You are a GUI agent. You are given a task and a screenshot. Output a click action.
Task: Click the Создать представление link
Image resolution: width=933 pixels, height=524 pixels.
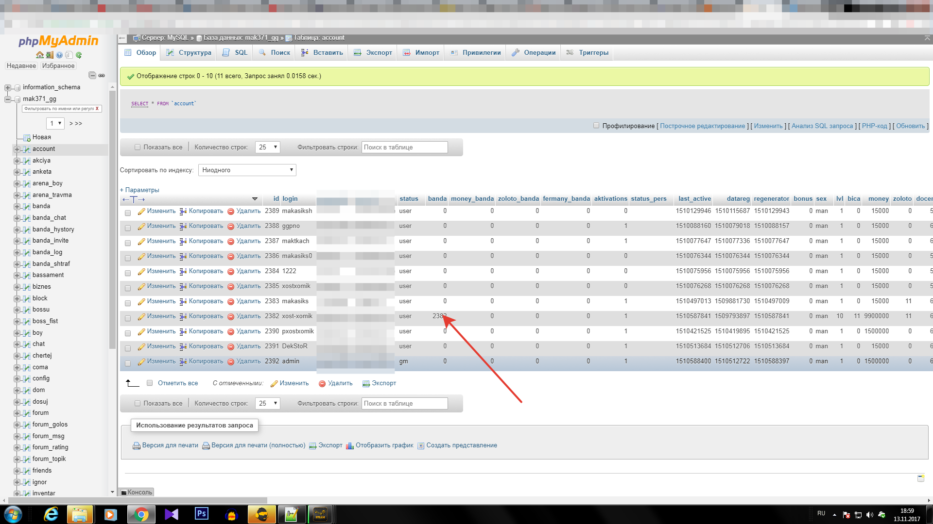pyautogui.click(x=461, y=445)
